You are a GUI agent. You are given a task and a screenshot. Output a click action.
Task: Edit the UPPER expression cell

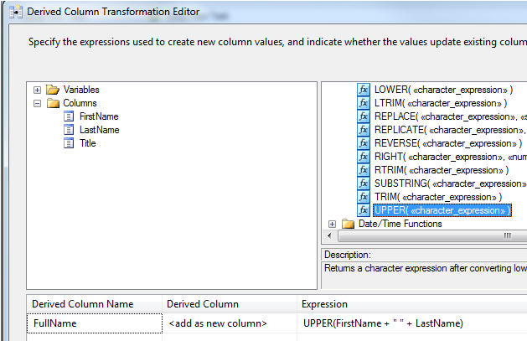pyautogui.click(x=411, y=323)
